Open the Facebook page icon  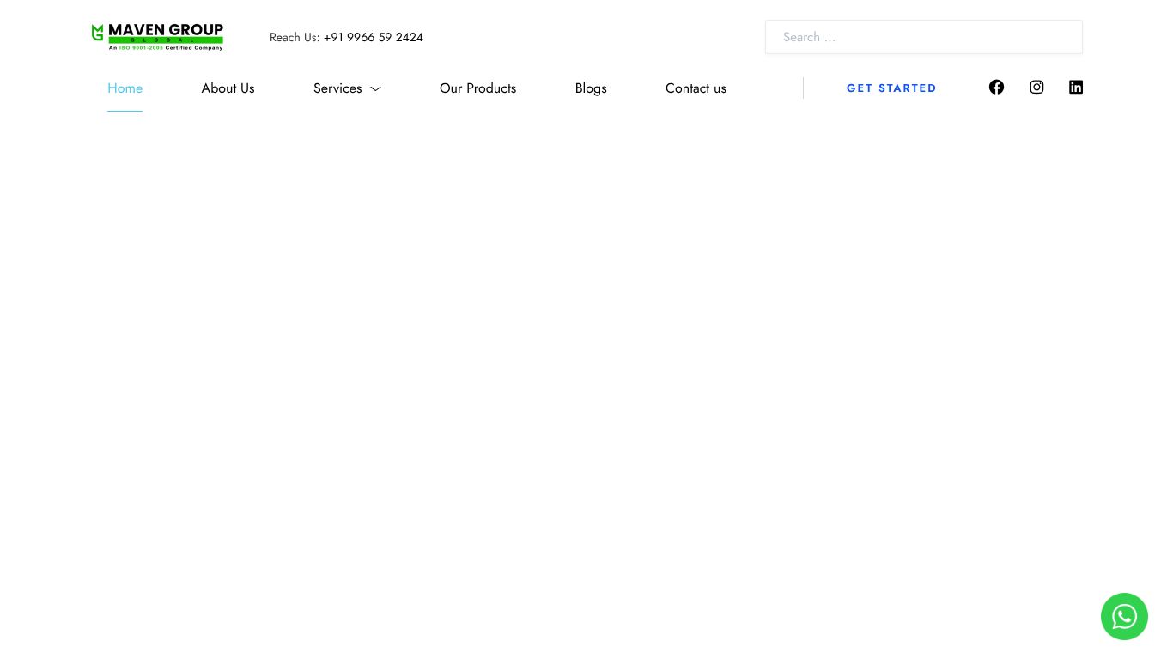click(x=996, y=87)
